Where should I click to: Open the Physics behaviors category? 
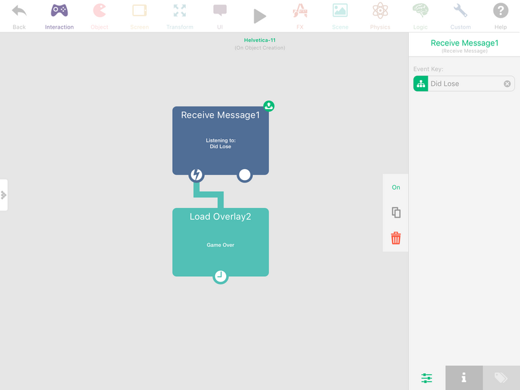[380, 17]
